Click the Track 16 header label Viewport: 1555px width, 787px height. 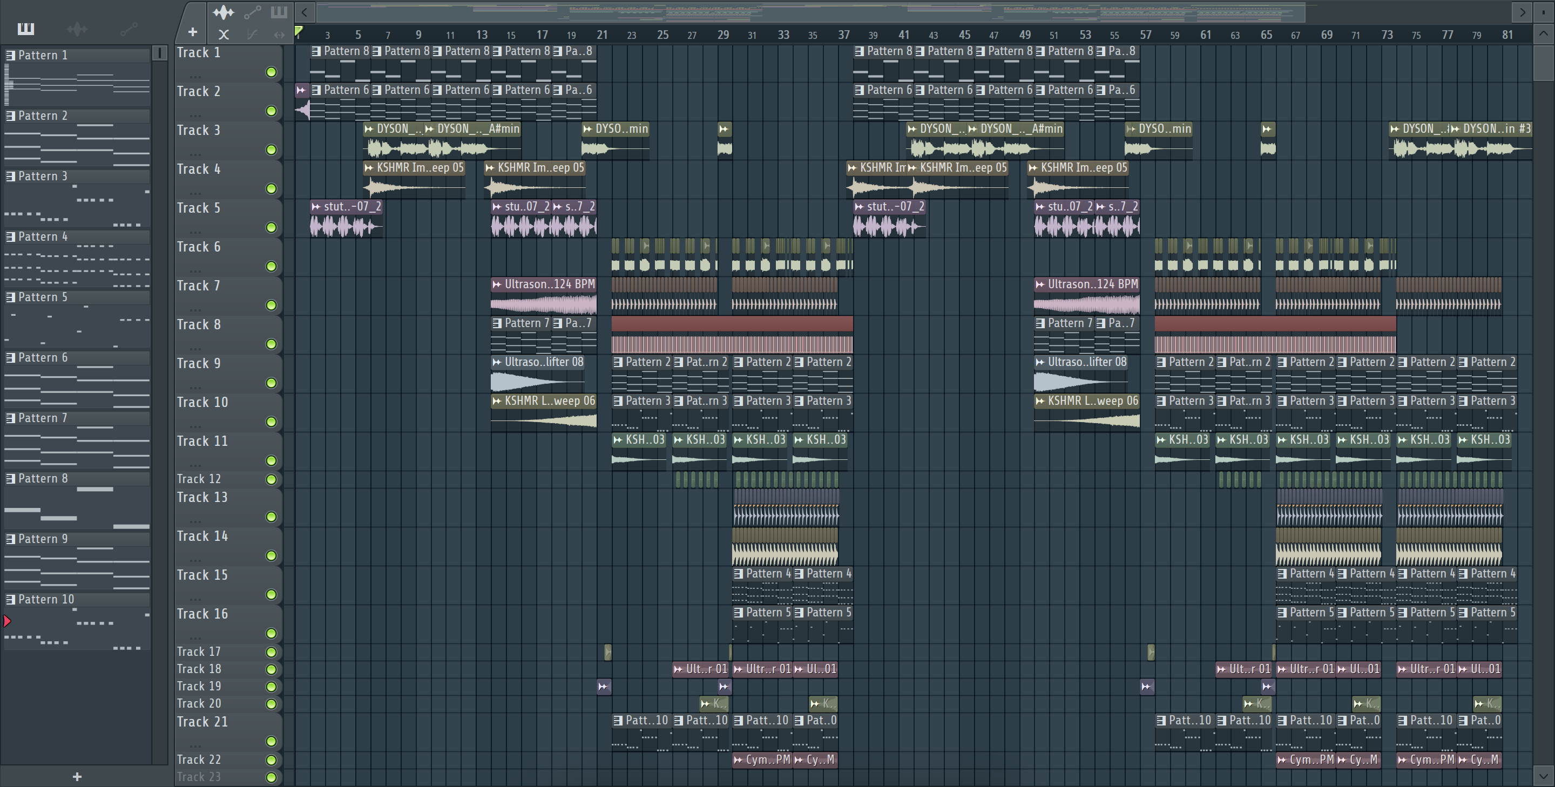click(x=202, y=614)
